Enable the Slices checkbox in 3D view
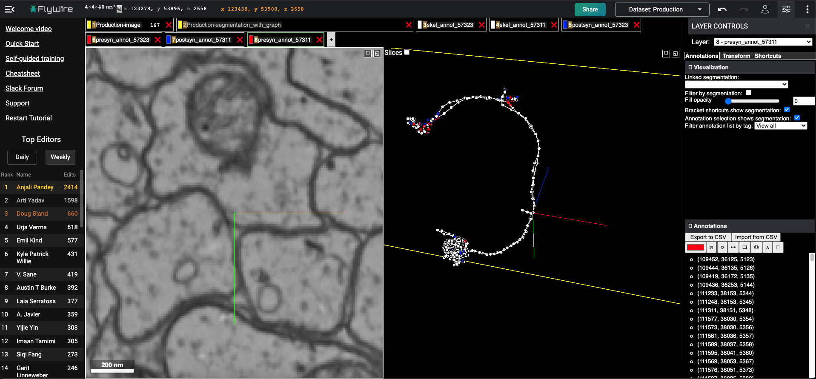 coord(407,52)
